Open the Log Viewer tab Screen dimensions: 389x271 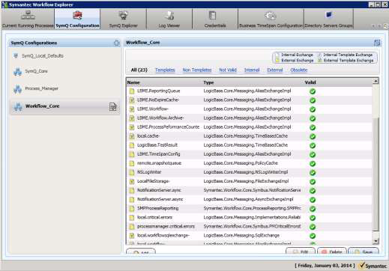coord(169,19)
